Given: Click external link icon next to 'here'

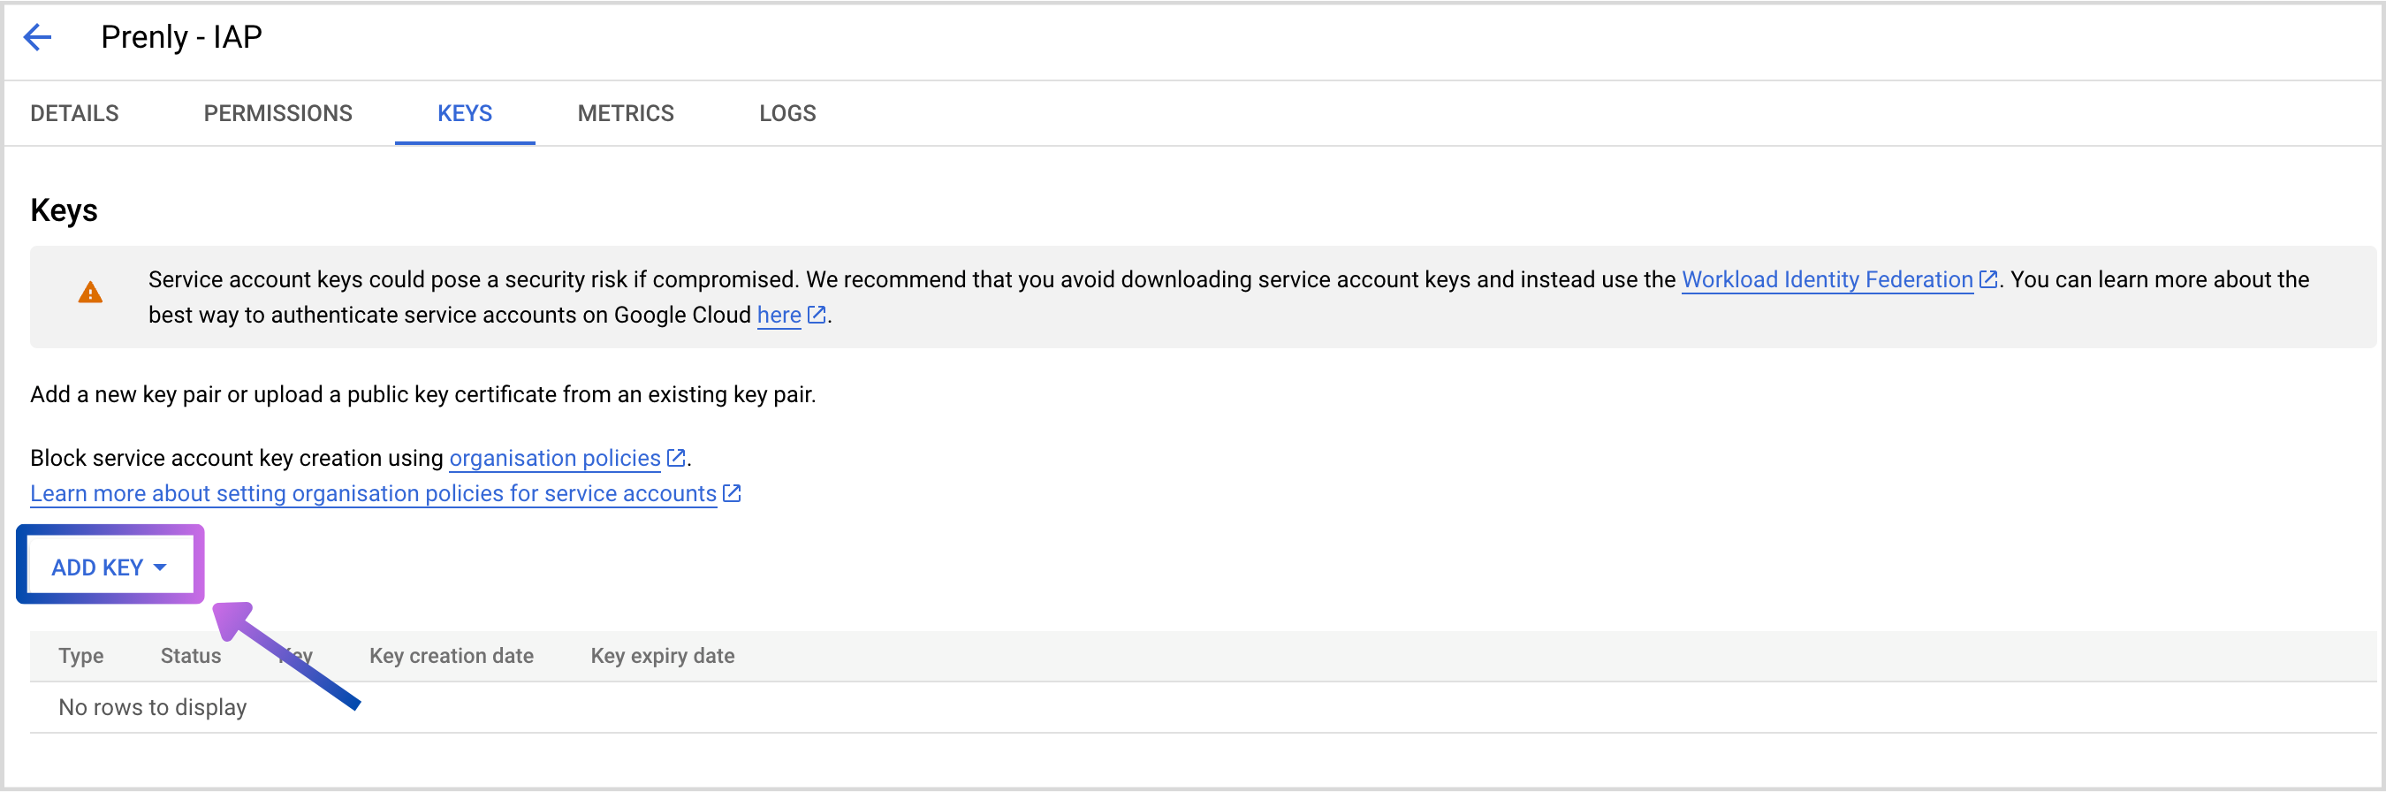Looking at the screenshot, I should coord(816,315).
